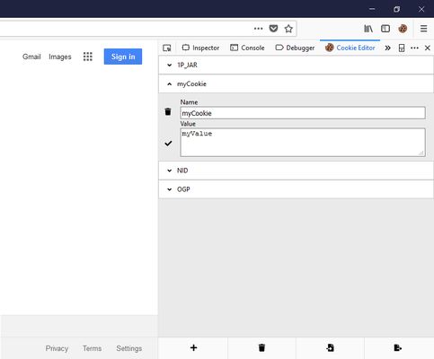This screenshot has height=359, width=434.
Task: Close the Firefox window
Action: 421,9
